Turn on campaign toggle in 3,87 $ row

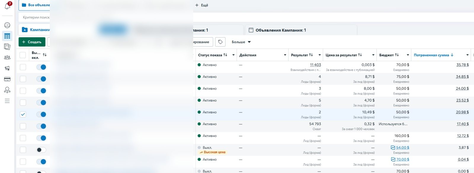click(41, 150)
